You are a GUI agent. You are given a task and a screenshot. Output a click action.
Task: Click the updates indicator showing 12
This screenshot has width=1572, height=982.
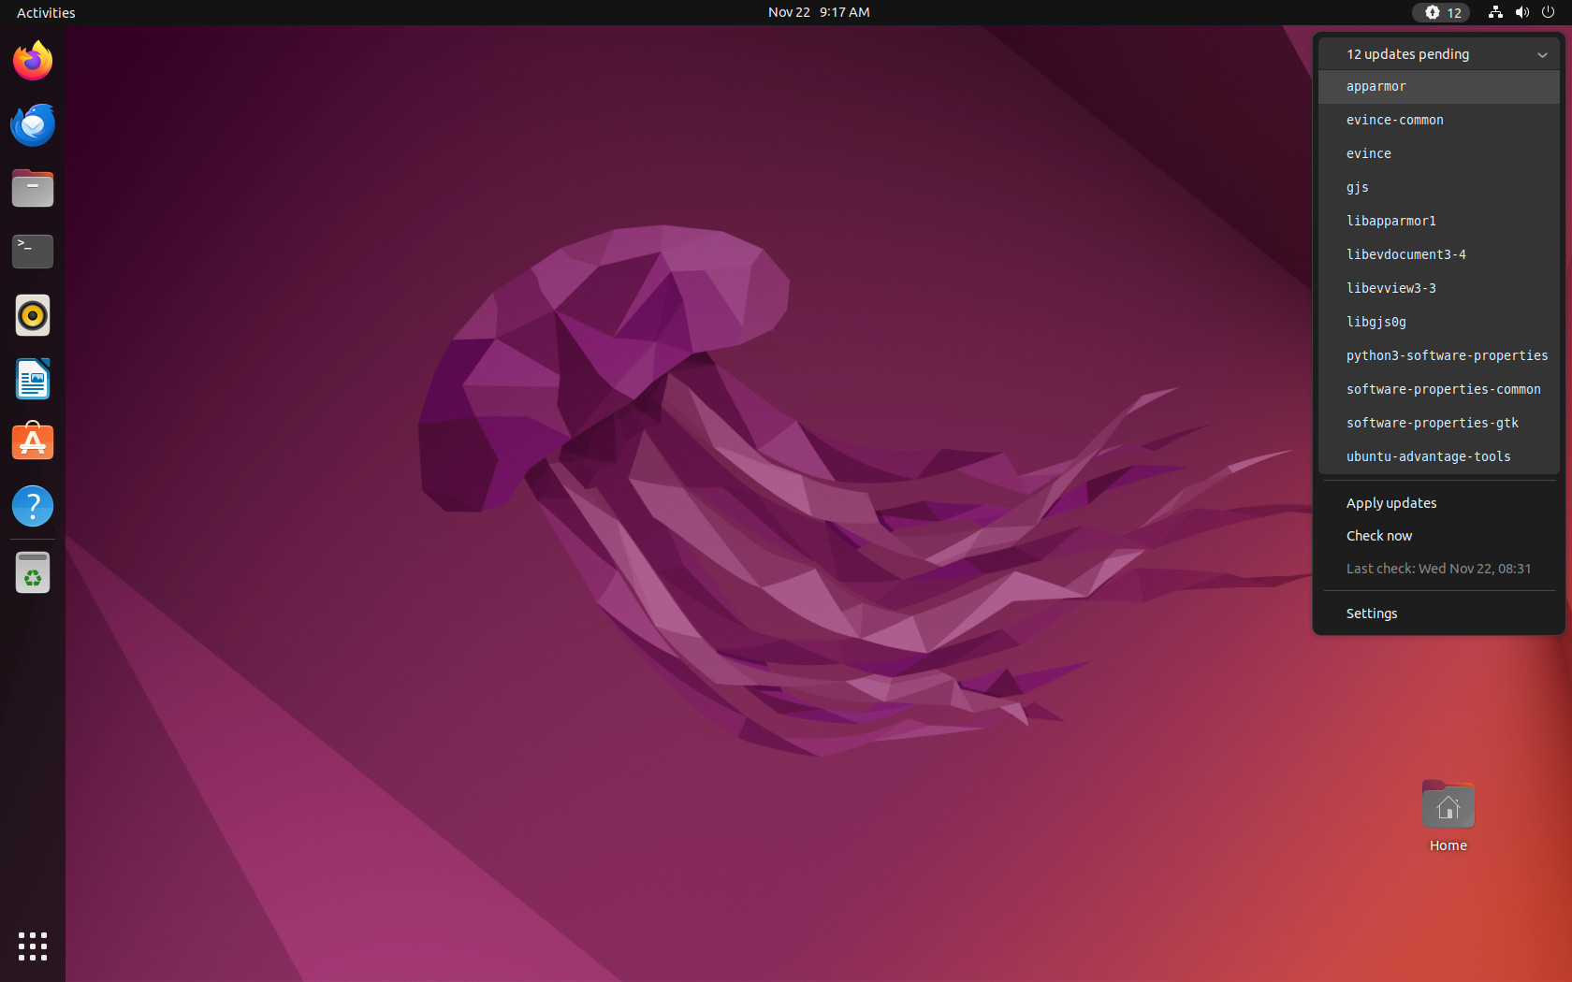[x=1441, y=12]
